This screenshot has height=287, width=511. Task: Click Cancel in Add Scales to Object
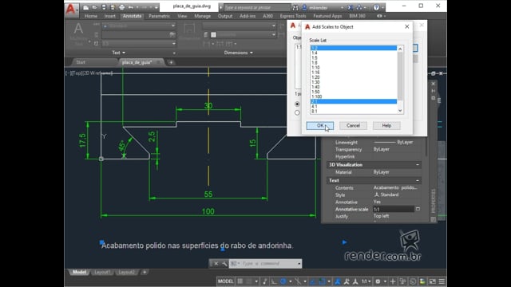click(x=353, y=126)
